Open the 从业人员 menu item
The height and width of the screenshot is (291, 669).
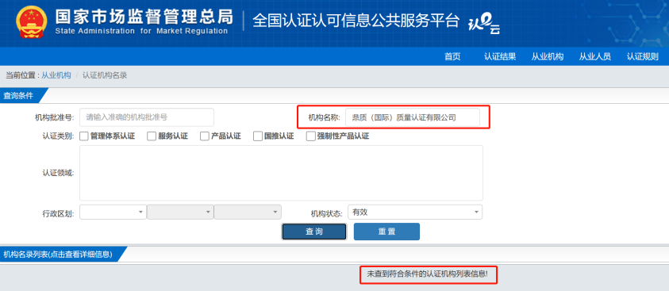[594, 57]
